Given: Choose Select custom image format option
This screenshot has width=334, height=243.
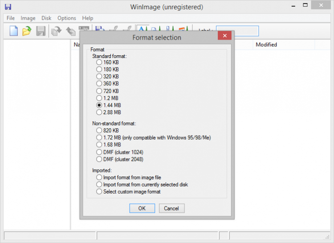Looking at the screenshot, I should (128, 192).
